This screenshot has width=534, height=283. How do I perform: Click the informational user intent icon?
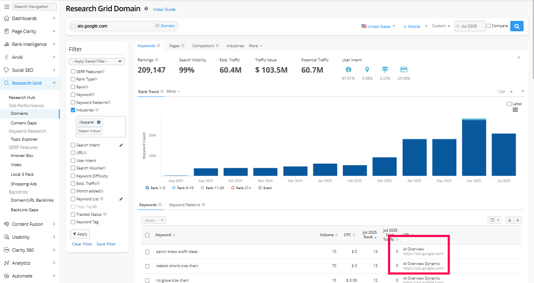point(348,70)
